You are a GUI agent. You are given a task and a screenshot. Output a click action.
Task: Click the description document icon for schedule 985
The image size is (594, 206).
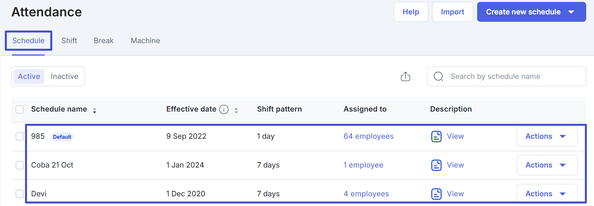pos(436,136)
